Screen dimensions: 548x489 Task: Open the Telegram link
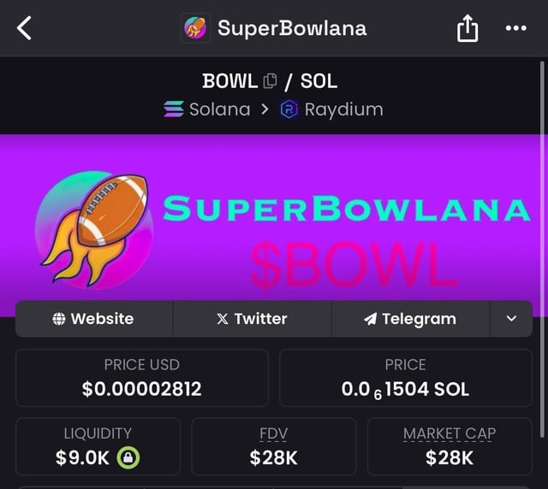click(410, 319)
